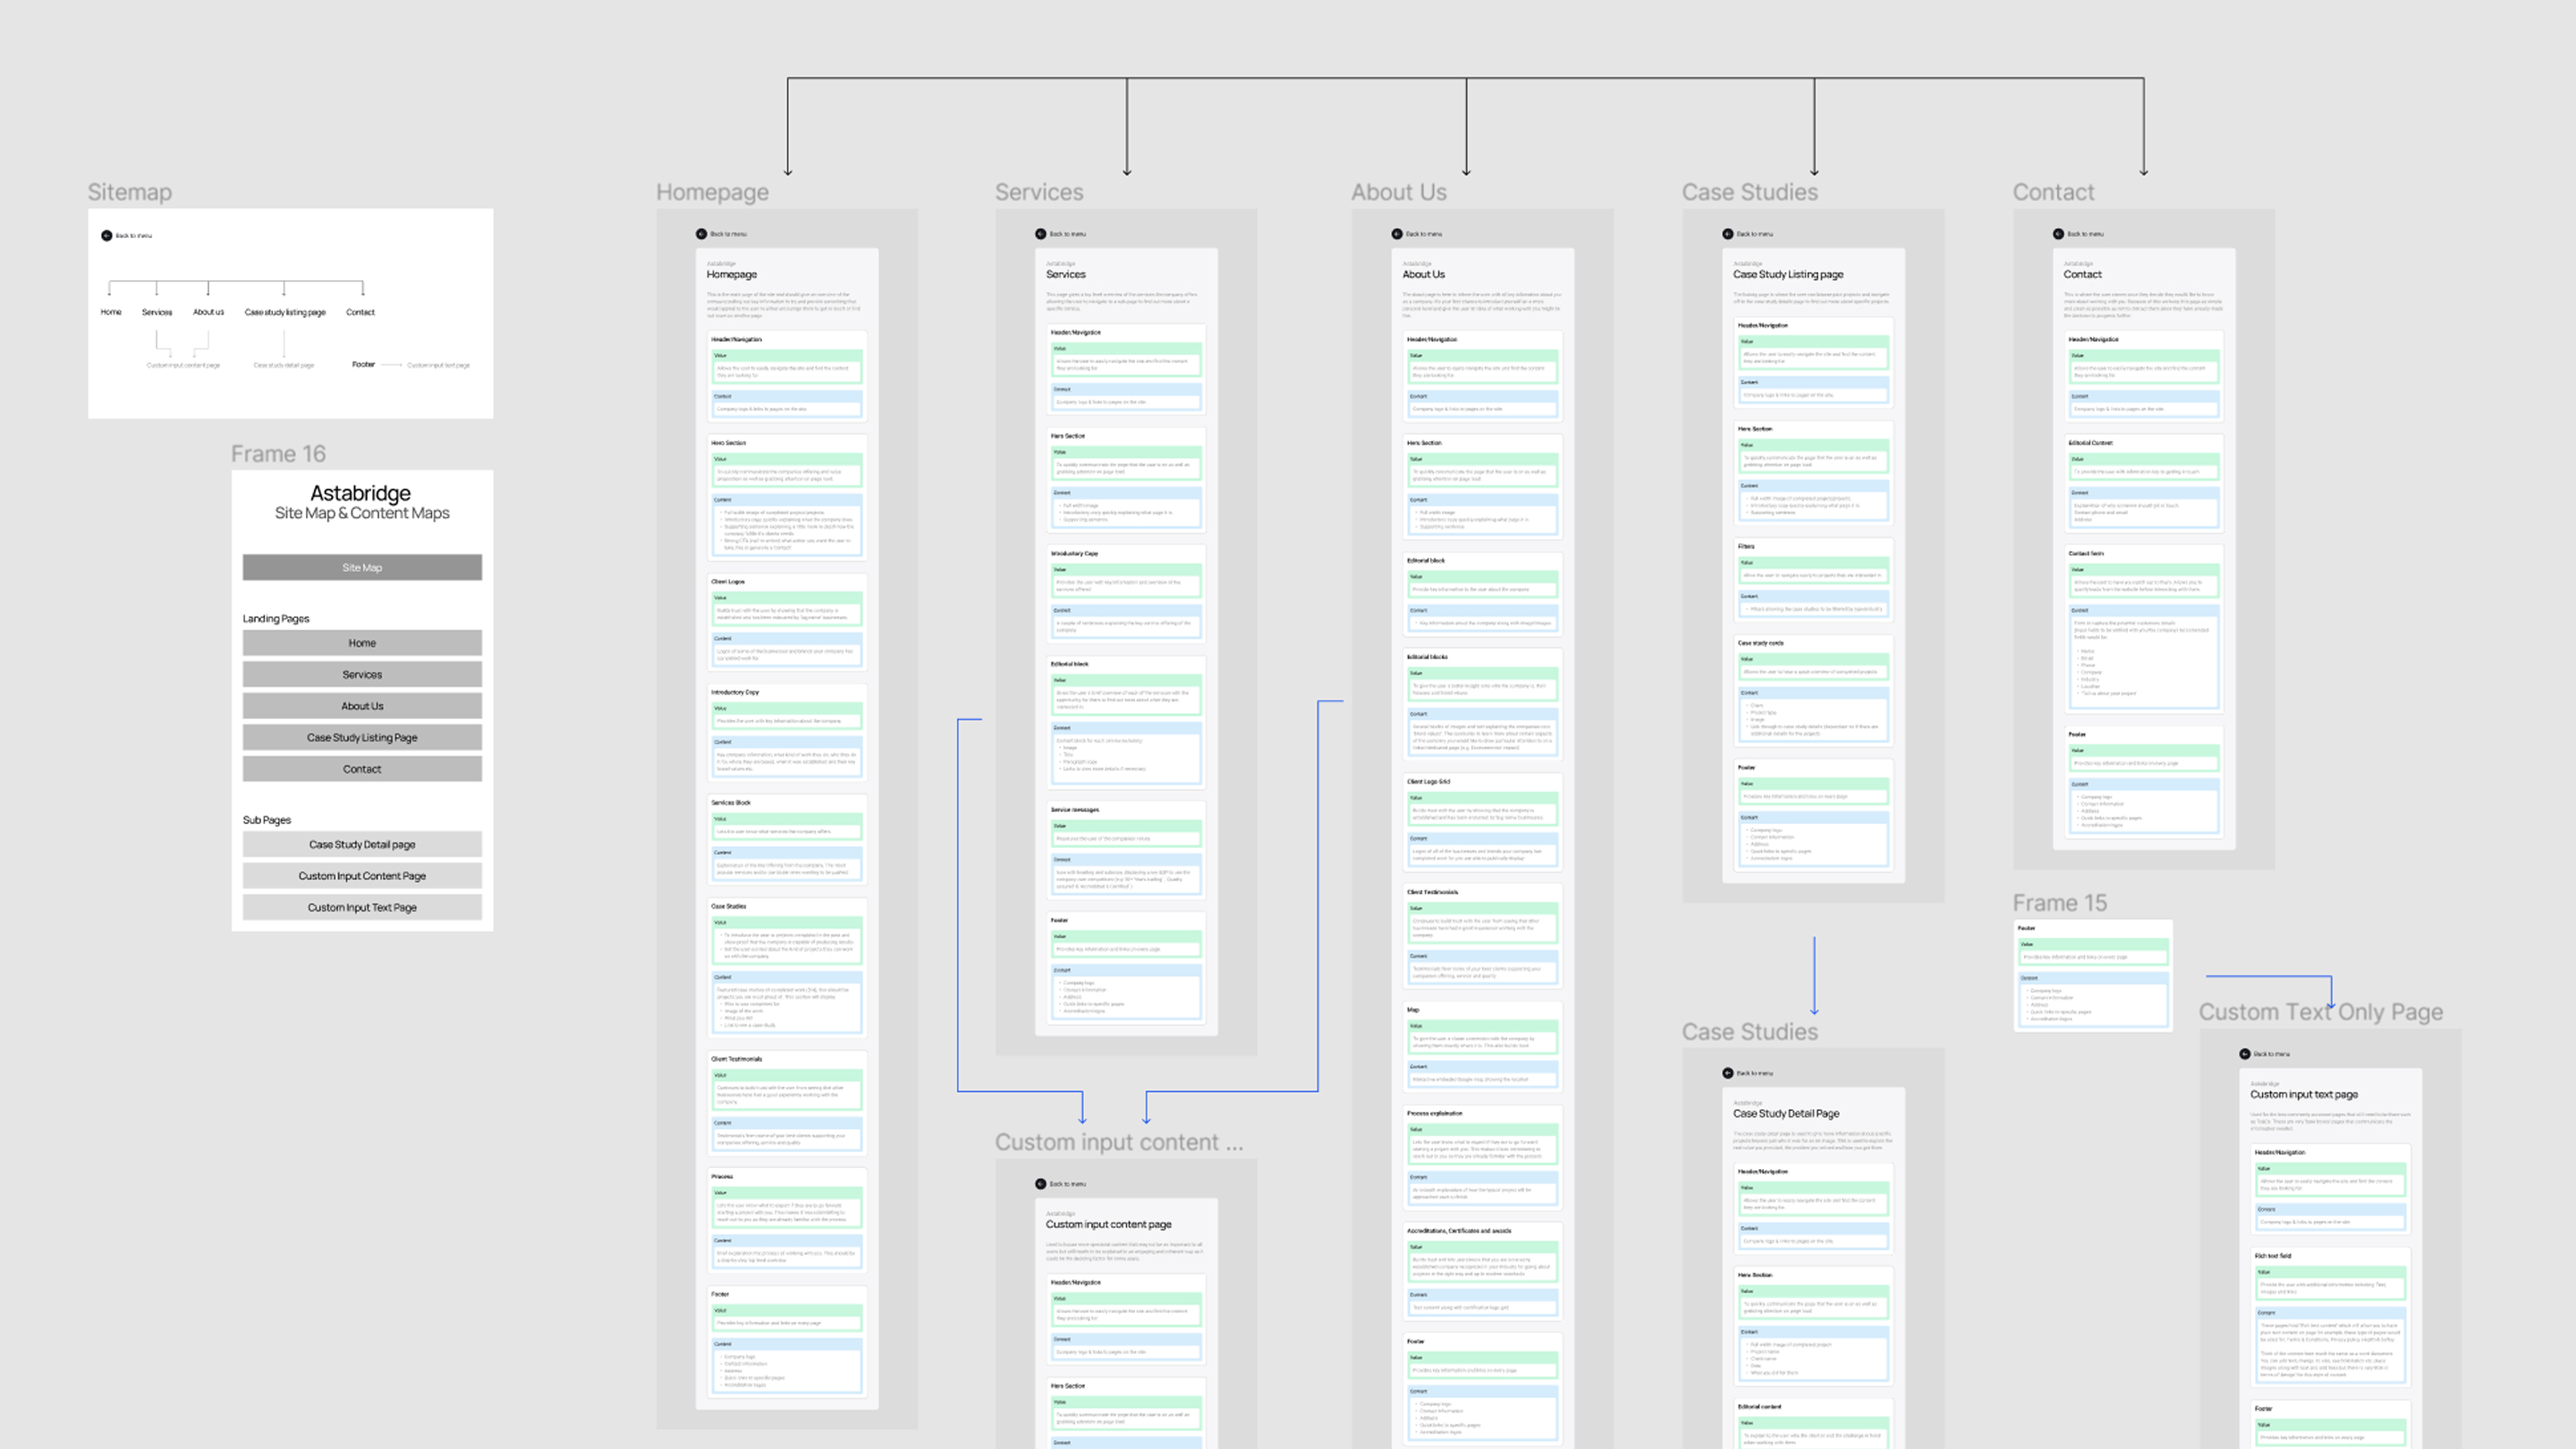Select Custom Input Text Page button
2576x1449 pixels.
(x=362, y=908)
